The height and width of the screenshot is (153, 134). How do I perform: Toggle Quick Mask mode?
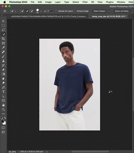(x=3, y=128)
